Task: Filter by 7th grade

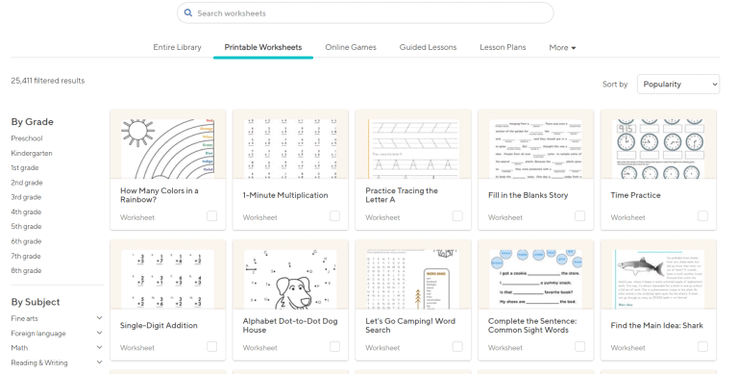Action: [26, 256]
